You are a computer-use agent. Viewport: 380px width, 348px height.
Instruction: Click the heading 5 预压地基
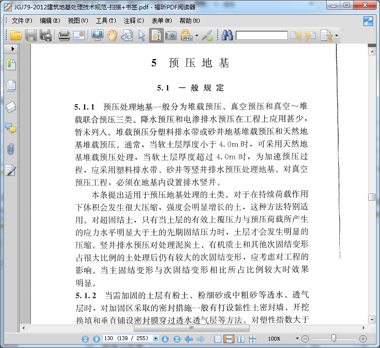click(x=190, y=63)
